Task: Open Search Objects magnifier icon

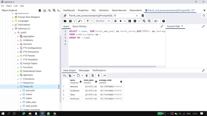Action: coord(54,10)
